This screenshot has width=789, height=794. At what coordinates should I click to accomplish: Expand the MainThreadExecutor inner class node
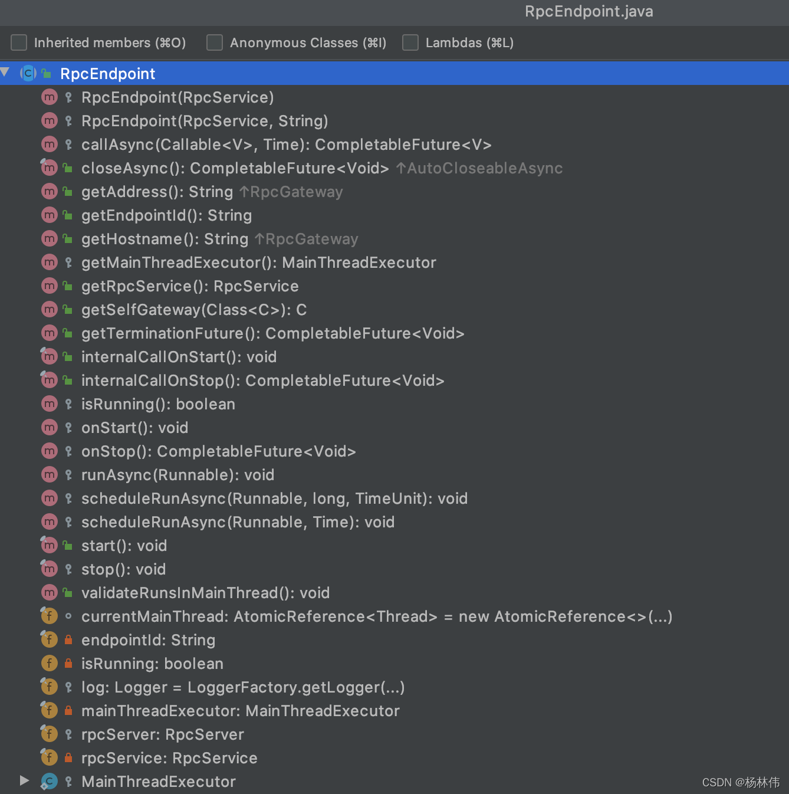pyautogui.click(x=24, y=781)
